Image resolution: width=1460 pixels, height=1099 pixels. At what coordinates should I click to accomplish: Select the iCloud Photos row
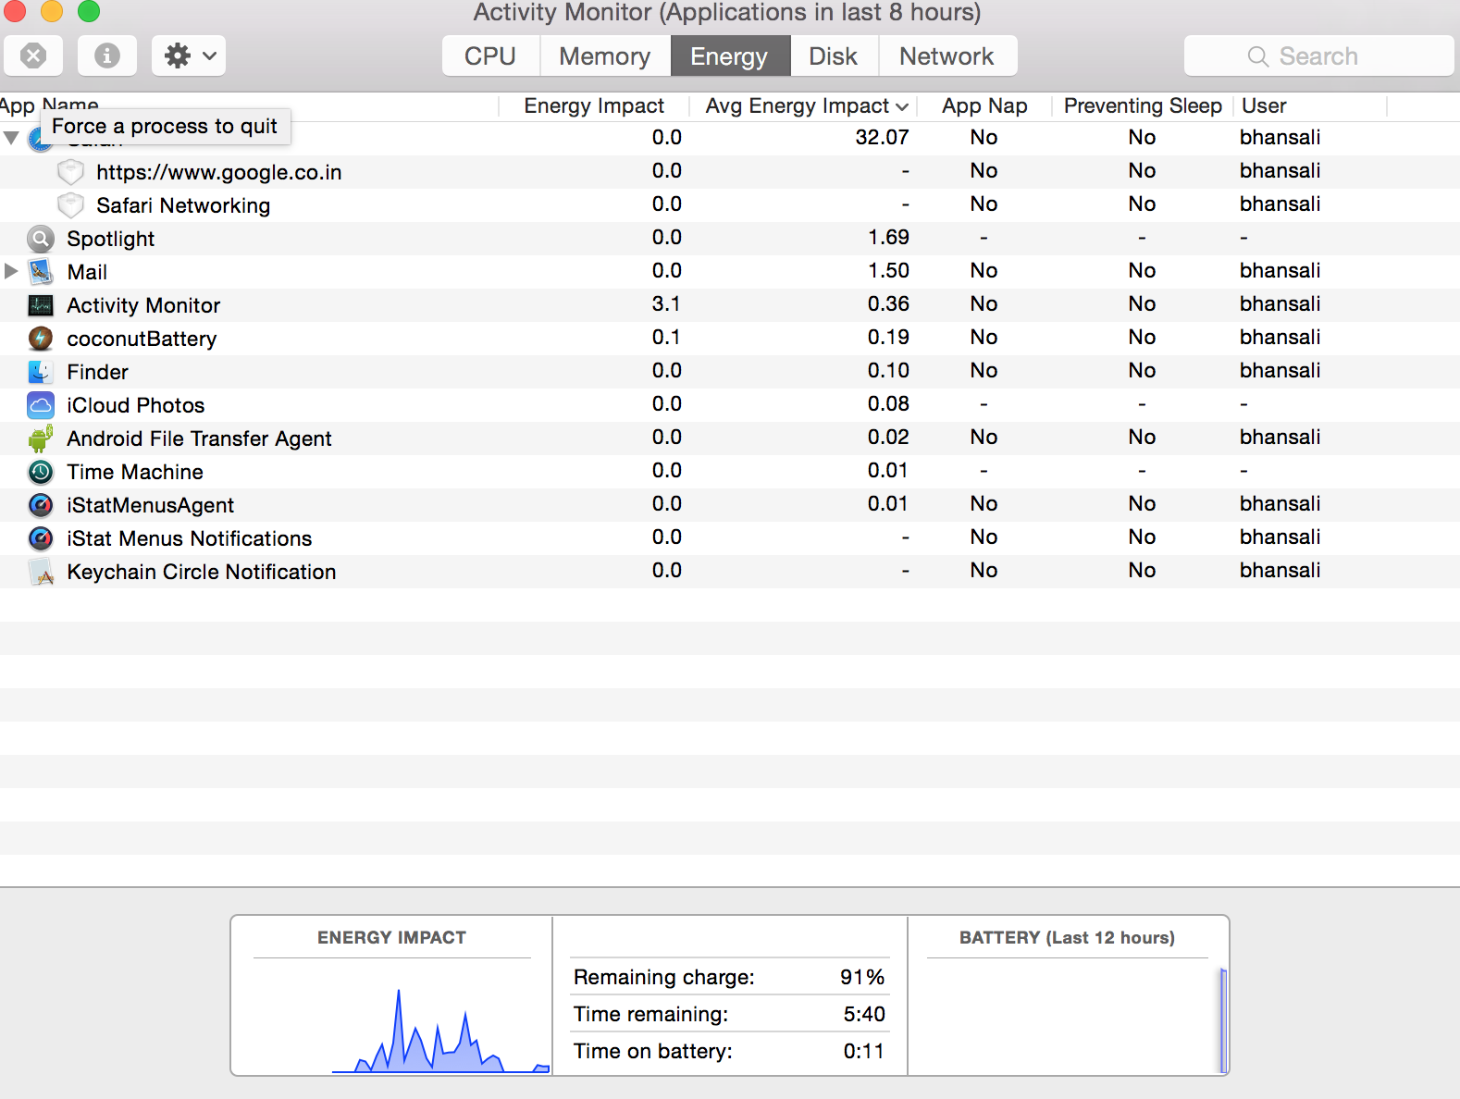coord(730,405)
